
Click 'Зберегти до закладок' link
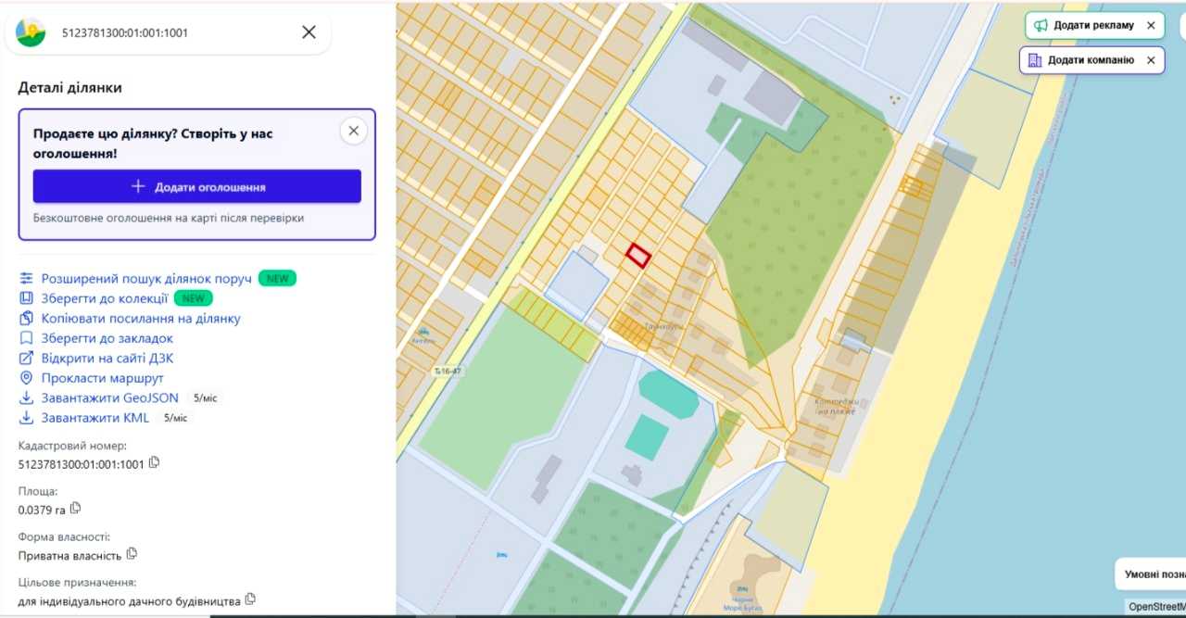pos(107,338)
